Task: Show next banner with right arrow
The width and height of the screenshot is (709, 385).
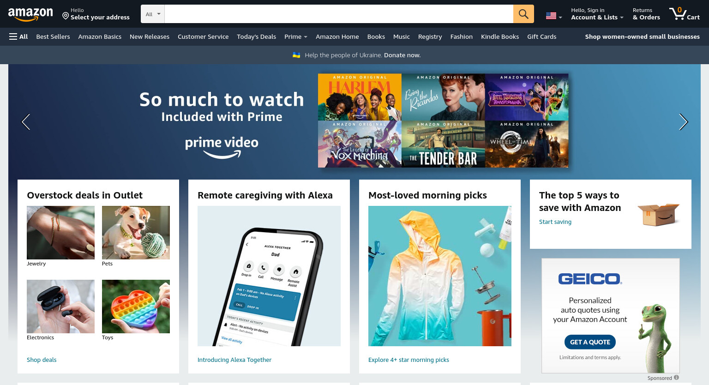Action: [684, 122]
